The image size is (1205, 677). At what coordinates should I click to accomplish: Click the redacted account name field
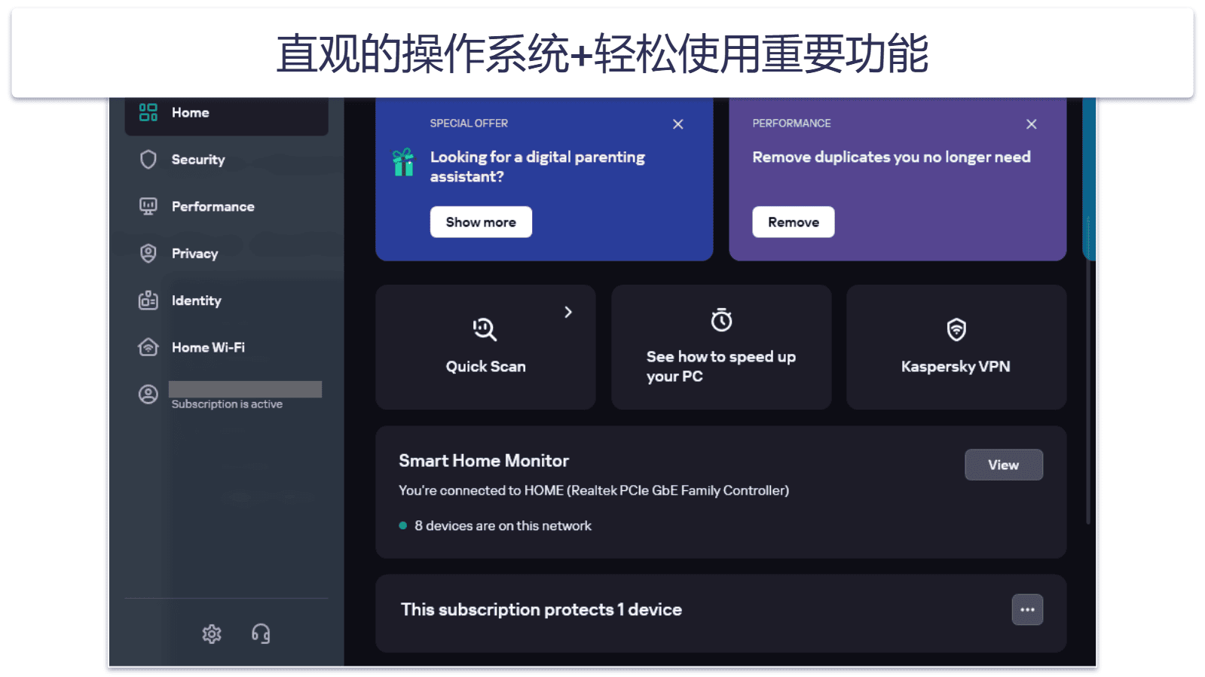[x=245, y=389]
